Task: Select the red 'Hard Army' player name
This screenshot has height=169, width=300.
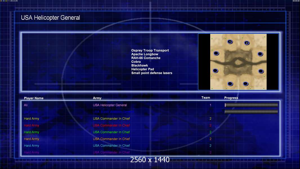Action: pos(31,125)
